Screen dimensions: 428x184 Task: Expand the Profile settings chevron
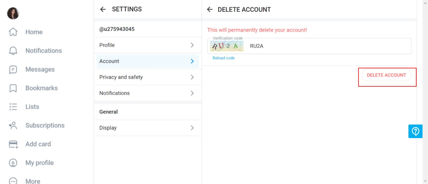(192, 45)
